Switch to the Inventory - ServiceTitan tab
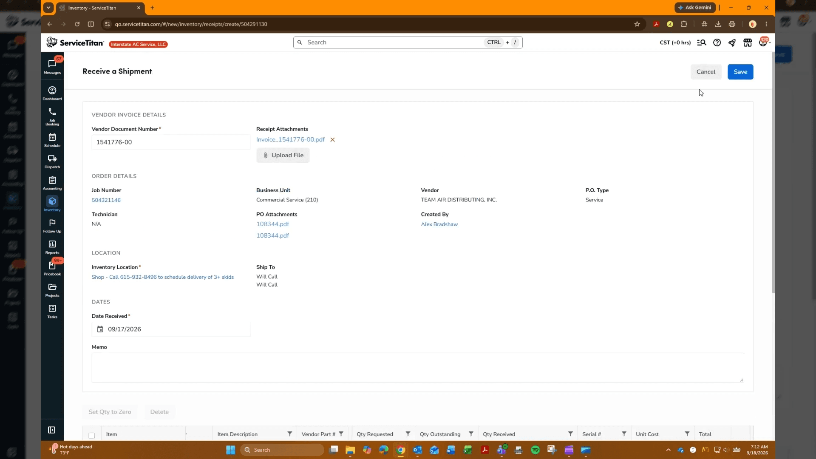The width and height of the screenshot is (816, 459). tap(100, 8)
